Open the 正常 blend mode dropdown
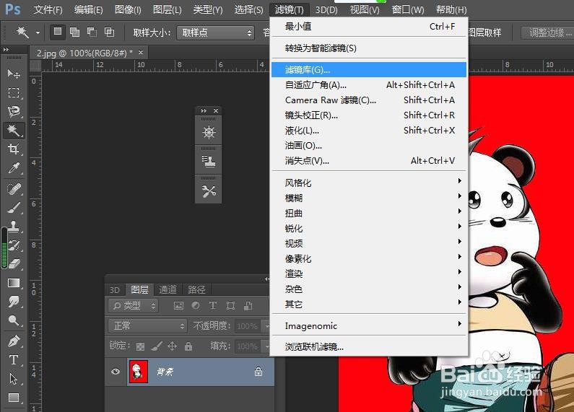Screen dimensions: 574x412 click(147, 325)
